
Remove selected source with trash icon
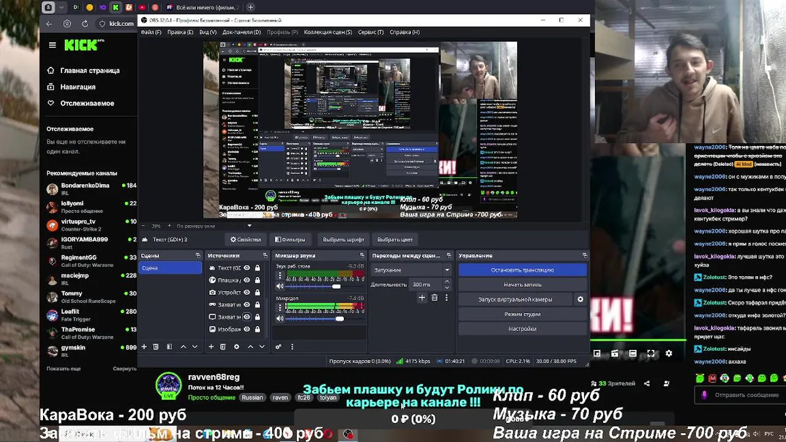click(x=223, y=347)
